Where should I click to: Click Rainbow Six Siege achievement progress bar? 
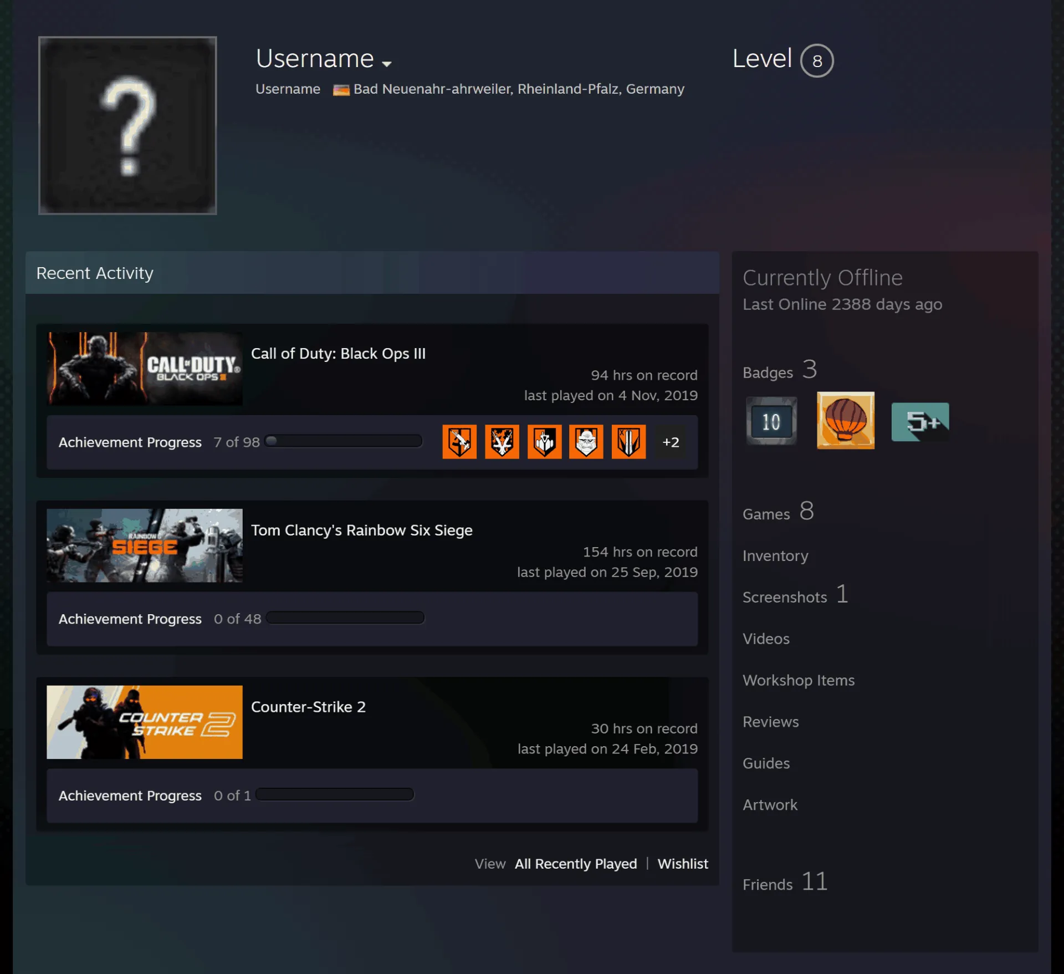(345, 618)
